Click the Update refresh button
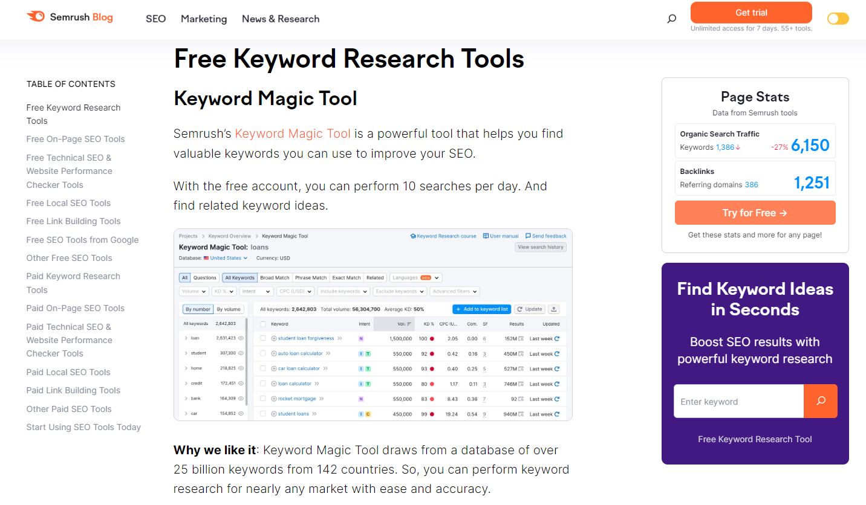866x505 pixels. [x=530, y=309]
